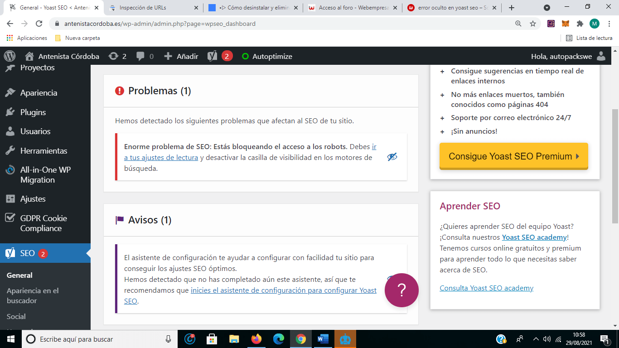Open MetaMask fox extension
The image size is (619, 348).
[566, 24]
